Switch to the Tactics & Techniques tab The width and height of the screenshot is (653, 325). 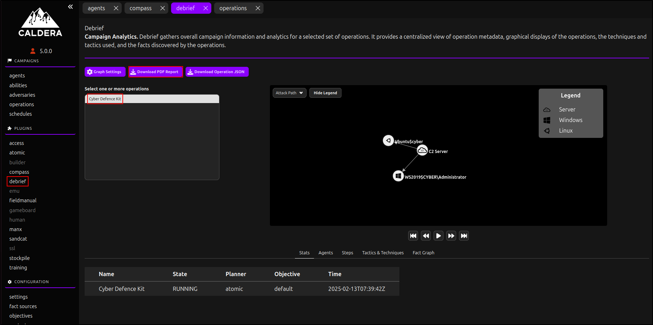tap(383, 253)
